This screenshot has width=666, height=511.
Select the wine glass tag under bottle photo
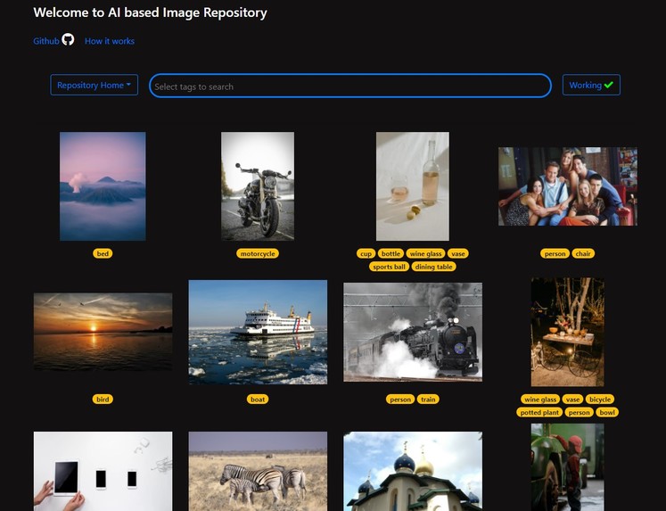[425, 253]
